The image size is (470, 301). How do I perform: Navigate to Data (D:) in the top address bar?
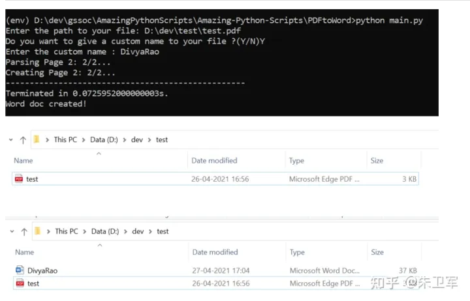point(105,139)
